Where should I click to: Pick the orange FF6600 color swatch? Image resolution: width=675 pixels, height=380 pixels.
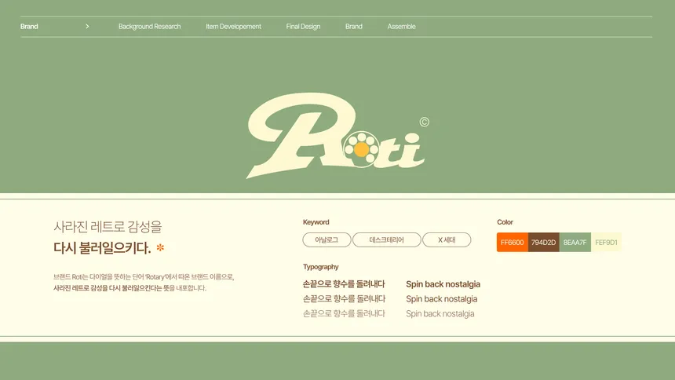tap(513, 242)
